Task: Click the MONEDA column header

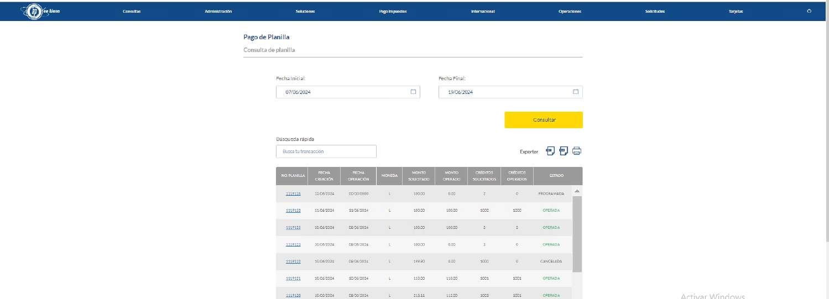Action: 389,176
